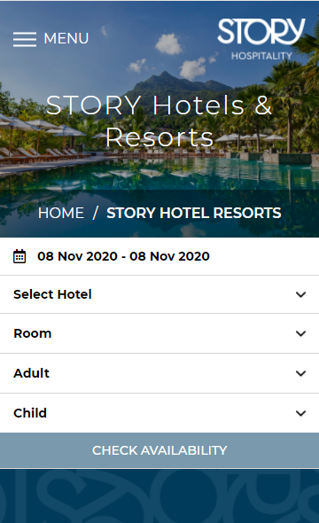Expand the Child dropdown
This screenshot has width=319, height=523.
click(x=159, y=413)
